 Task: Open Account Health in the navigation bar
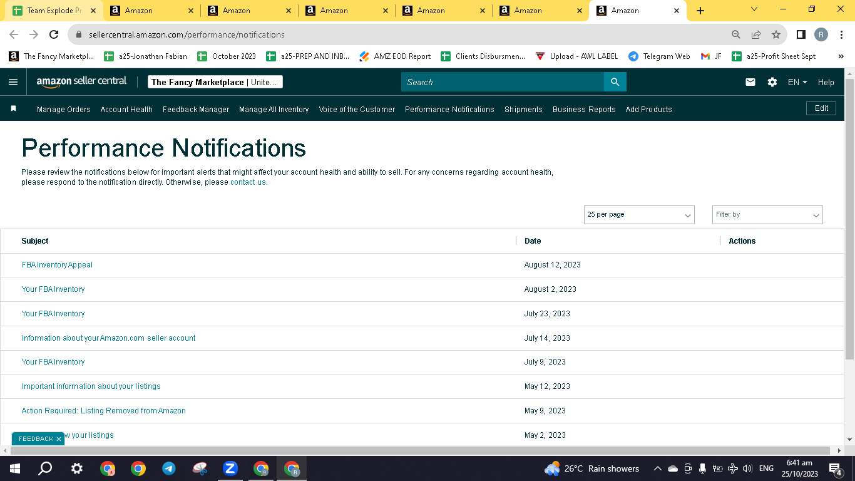point(126,110)
